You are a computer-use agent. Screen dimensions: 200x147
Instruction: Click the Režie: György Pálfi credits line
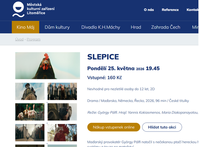coord(143,113)
